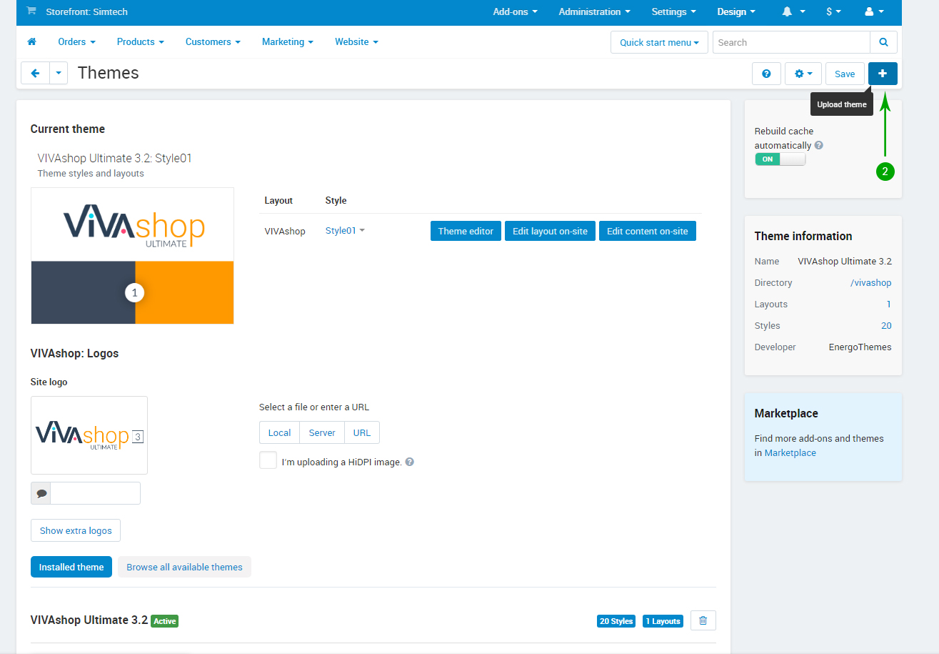The height and width of the screenshot is (654, 939).
Task: Delete VIVAshop theme via trash icon
Action: coord(703,621)
